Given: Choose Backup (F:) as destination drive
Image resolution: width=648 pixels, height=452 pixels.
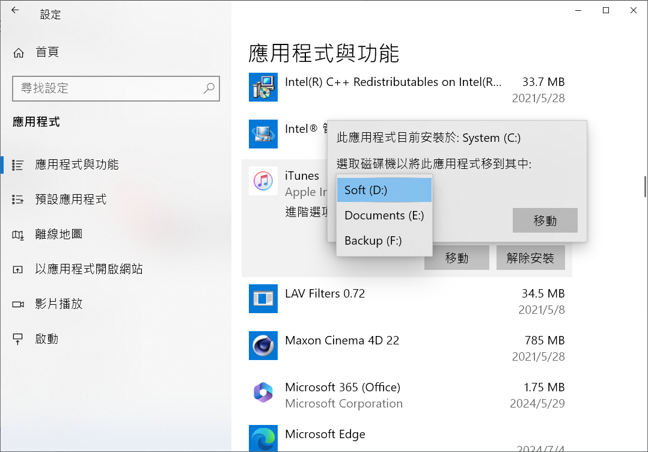Looking at the screenshot, I should click(x=384, y=240).
